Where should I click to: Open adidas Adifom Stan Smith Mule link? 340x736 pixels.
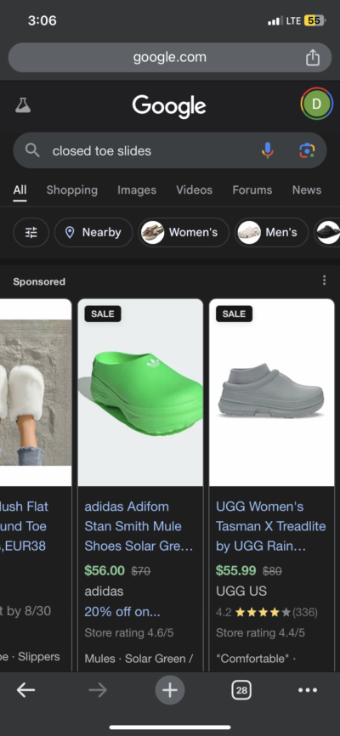139,526
